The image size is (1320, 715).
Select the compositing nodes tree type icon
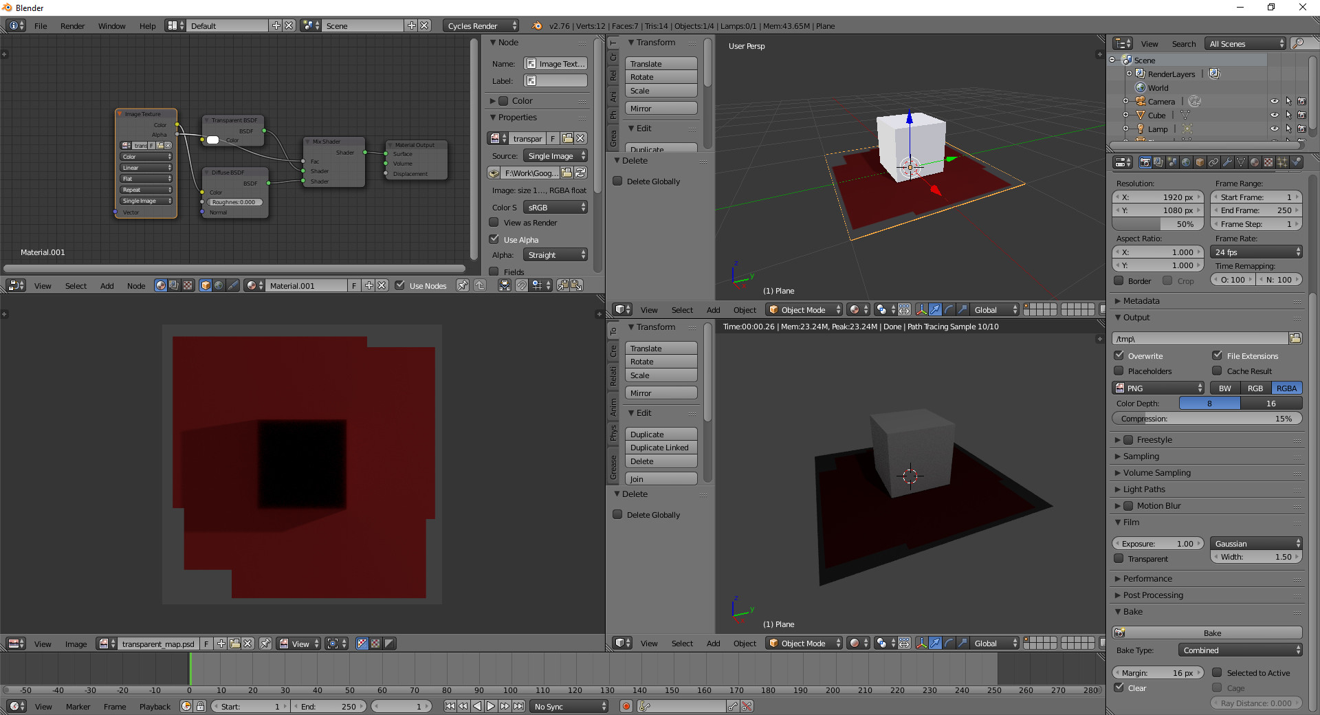click(x=174, y=285)
